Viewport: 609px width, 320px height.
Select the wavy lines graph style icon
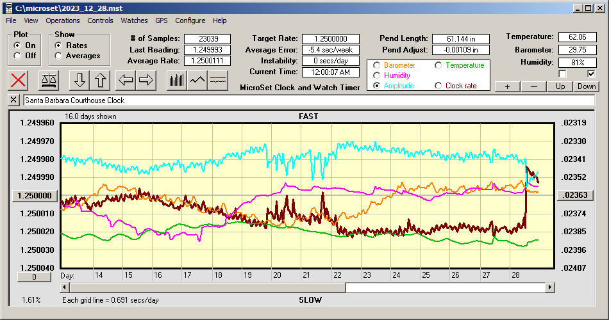pyautogui.click(x=217, y=80)
